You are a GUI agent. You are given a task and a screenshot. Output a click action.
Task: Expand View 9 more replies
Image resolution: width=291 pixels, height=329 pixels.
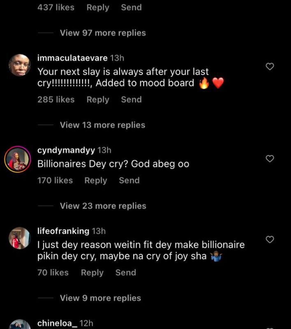click(x=100, y=298)
